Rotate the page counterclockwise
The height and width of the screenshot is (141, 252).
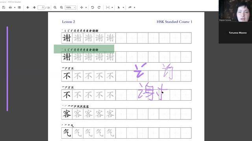93,7
